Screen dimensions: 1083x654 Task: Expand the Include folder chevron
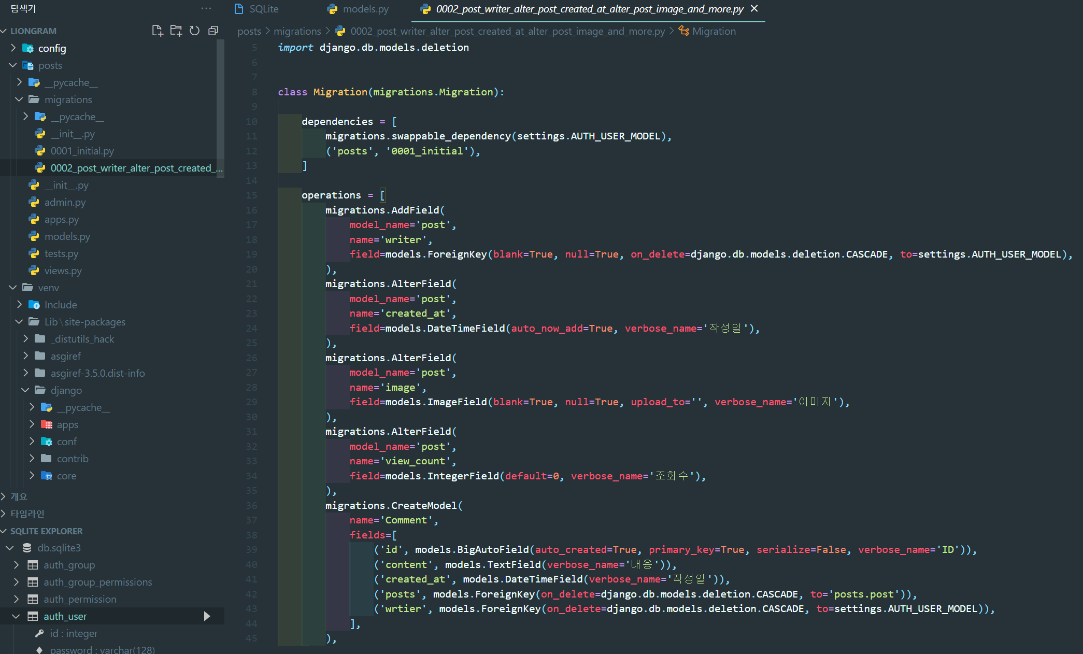point(20,305)
